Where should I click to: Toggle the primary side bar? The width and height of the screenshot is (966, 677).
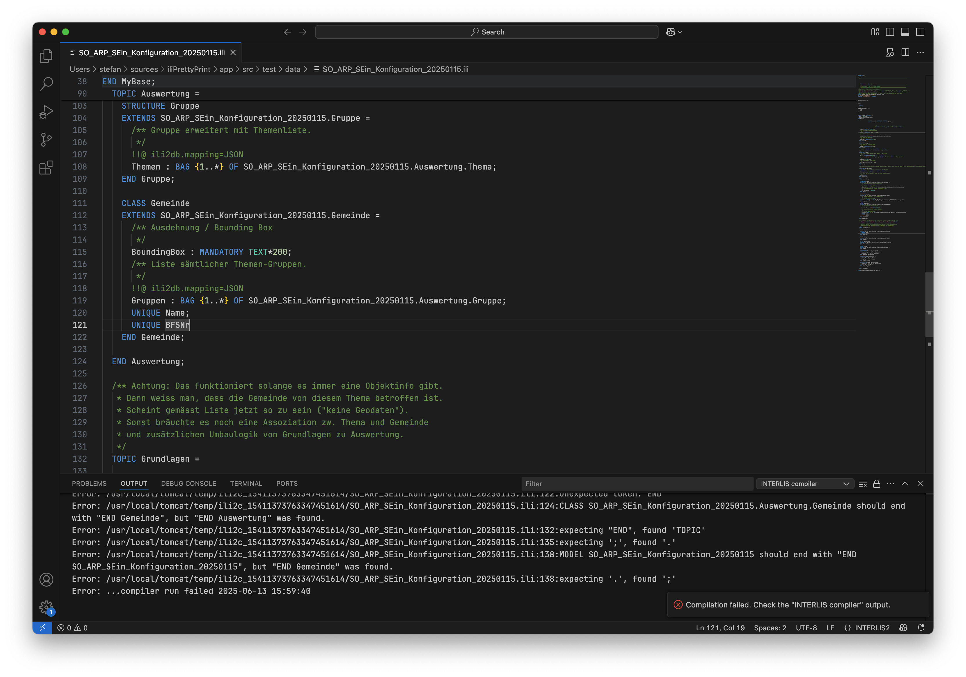[x=890, y=32]
